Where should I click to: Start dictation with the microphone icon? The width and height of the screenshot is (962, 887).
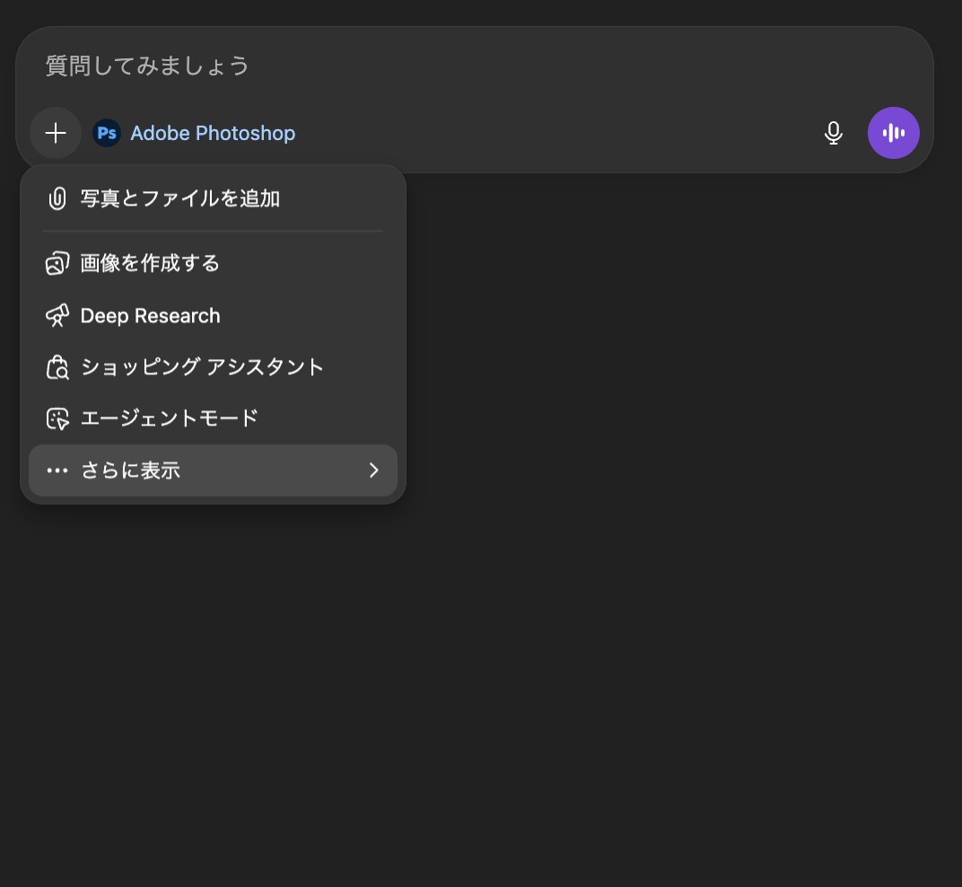click(833, 133)
